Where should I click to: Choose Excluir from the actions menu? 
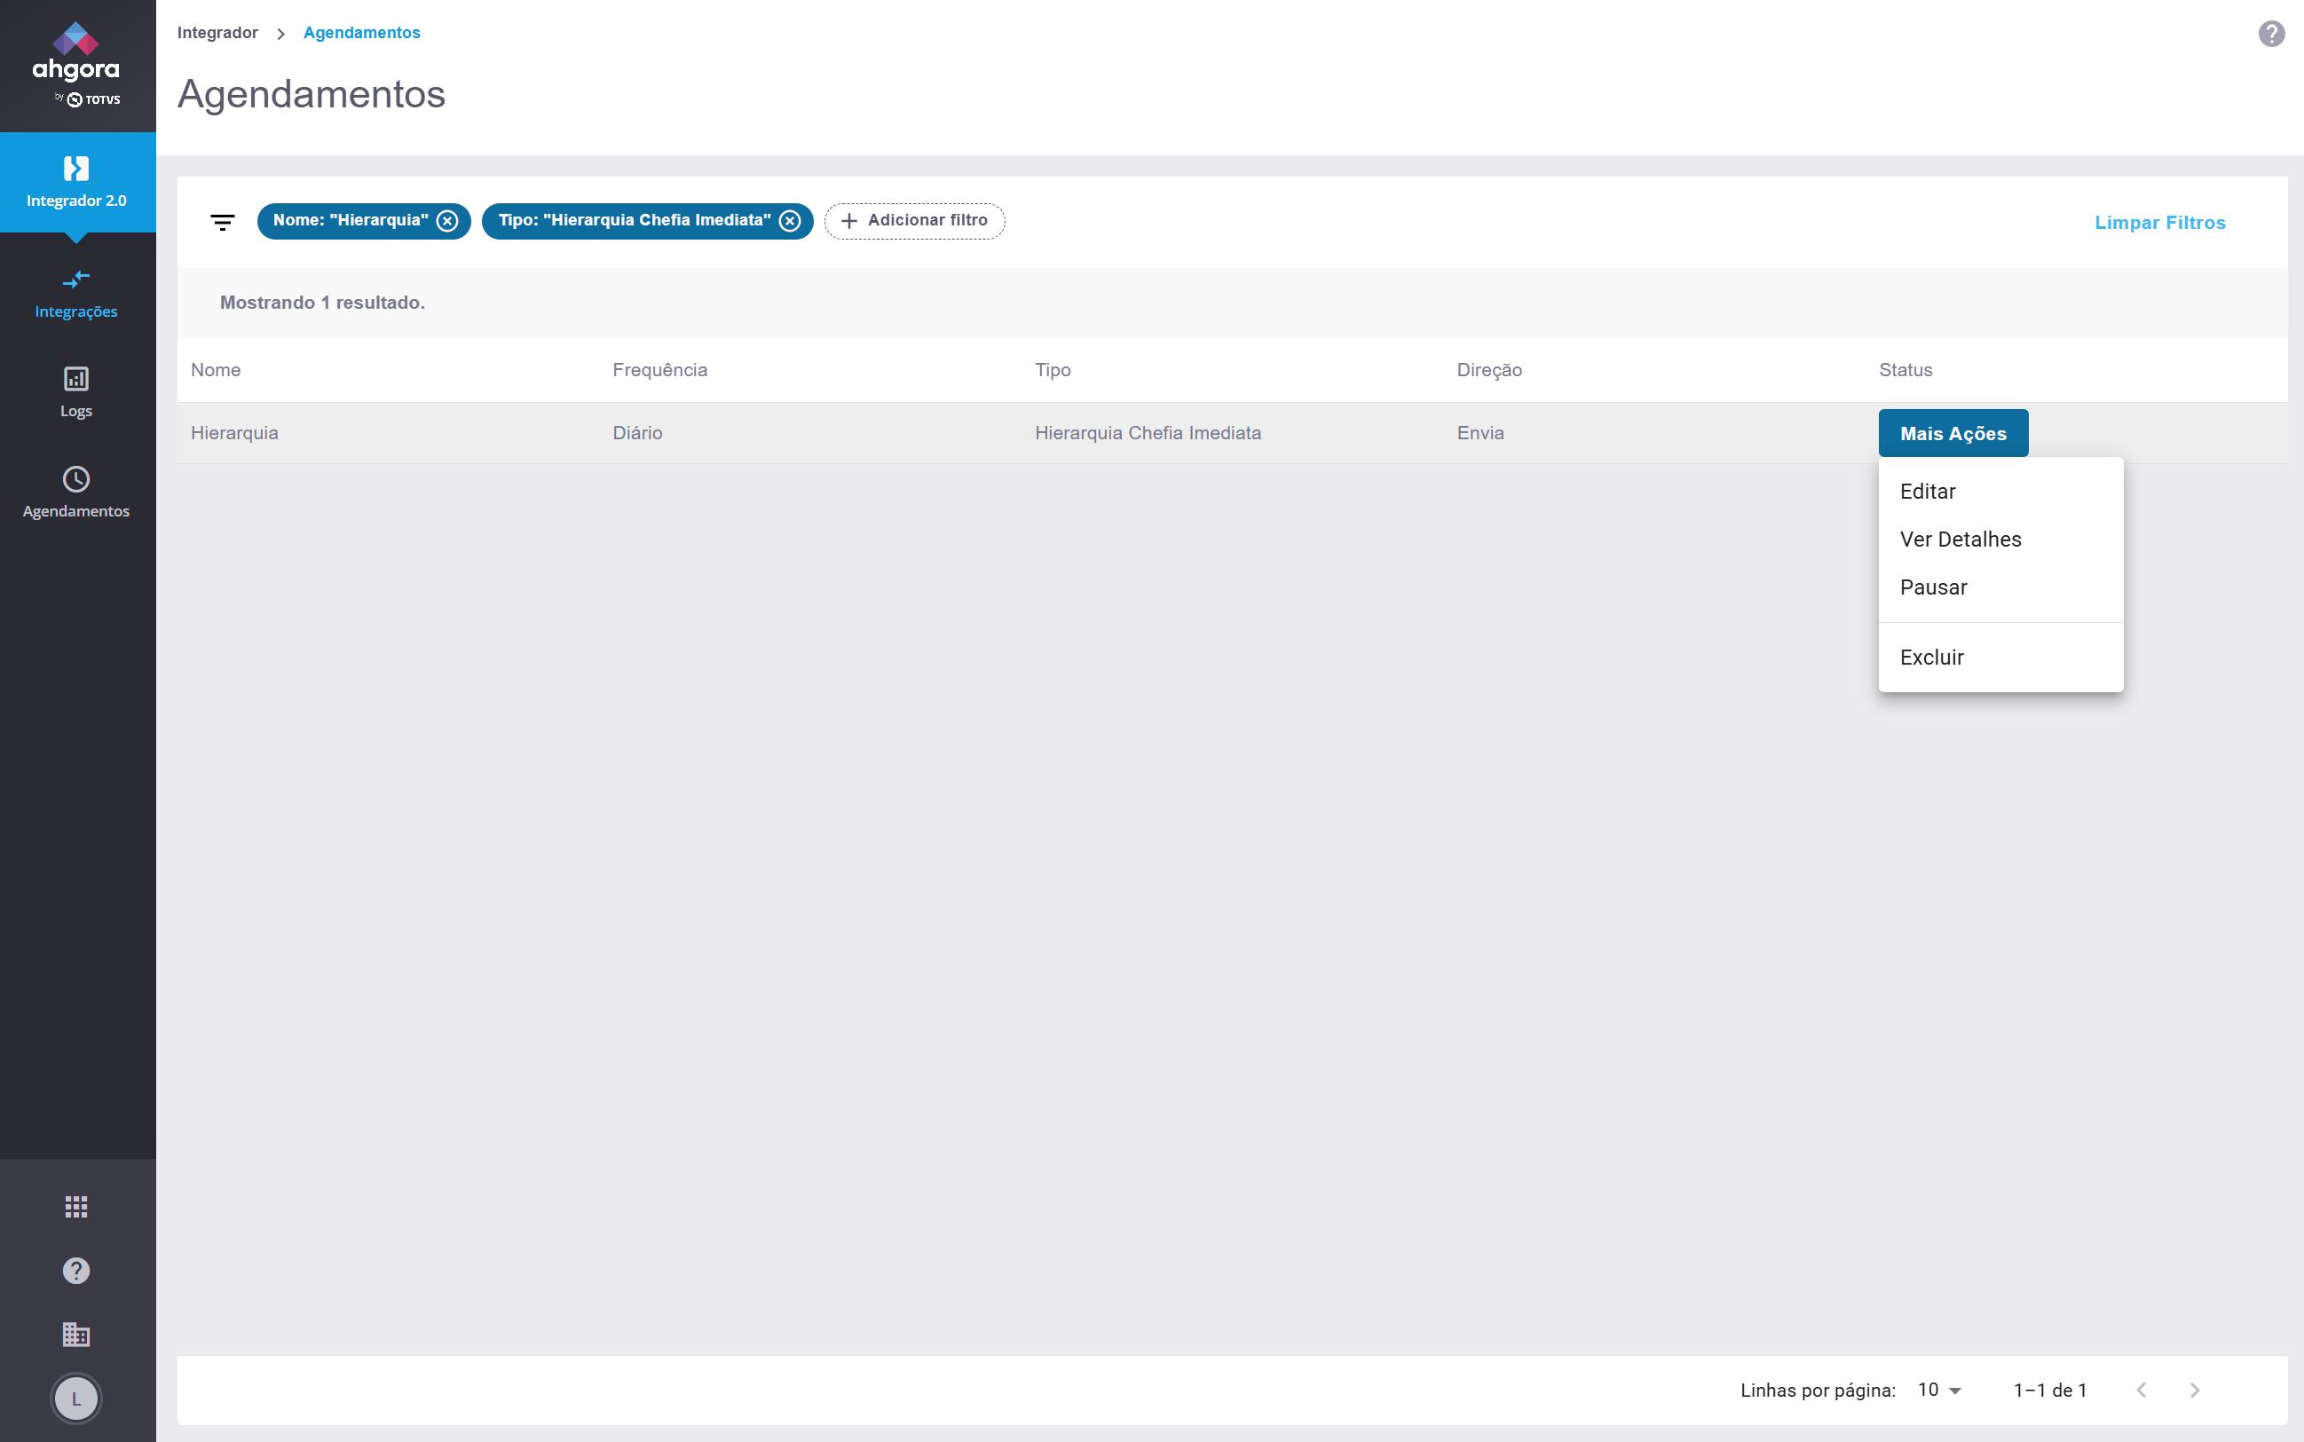1931,657
